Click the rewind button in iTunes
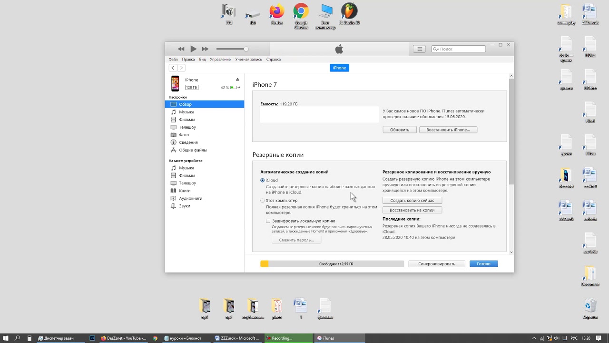This screenshot has width=609, height=343. pyautogui.click(x=181, y=49)
